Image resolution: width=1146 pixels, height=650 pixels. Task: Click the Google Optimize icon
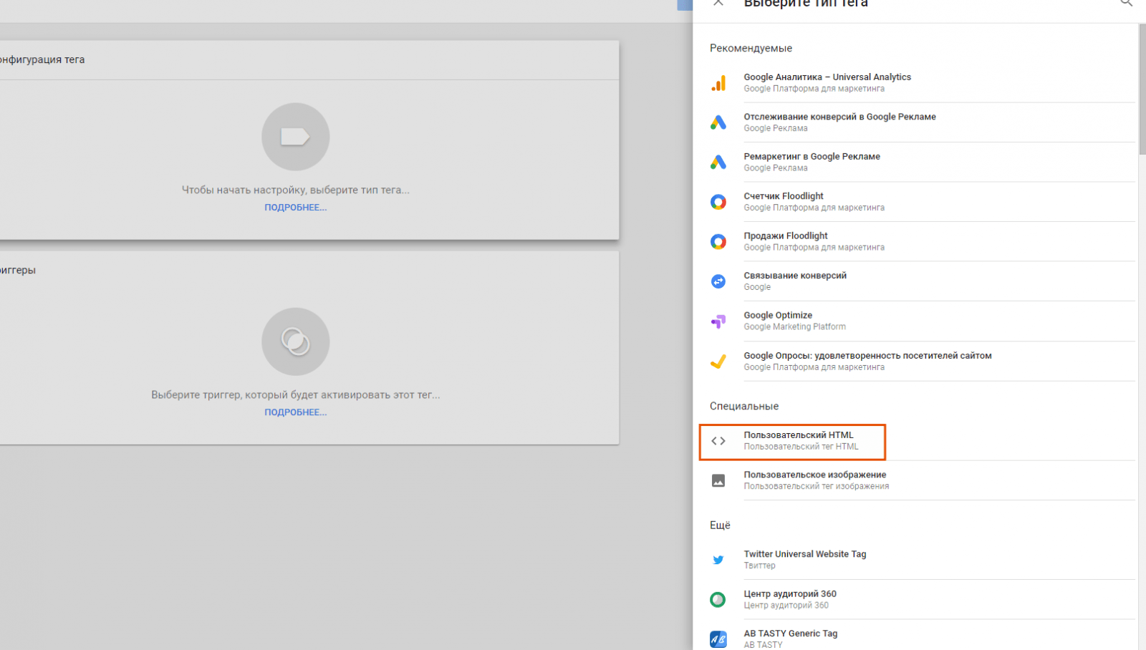tap(718, 321)
